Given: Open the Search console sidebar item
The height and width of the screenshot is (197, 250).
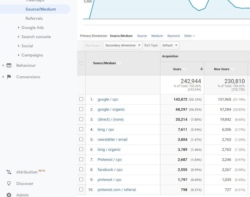Looking at the screenshot, I should (36, 37).
